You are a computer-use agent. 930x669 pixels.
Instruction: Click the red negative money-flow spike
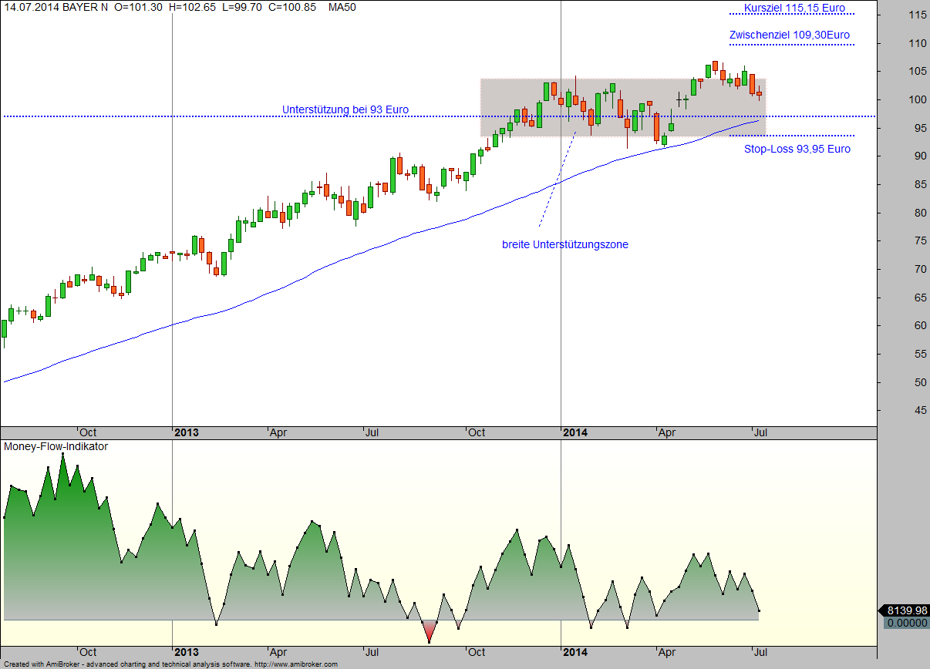pos(429,631)
